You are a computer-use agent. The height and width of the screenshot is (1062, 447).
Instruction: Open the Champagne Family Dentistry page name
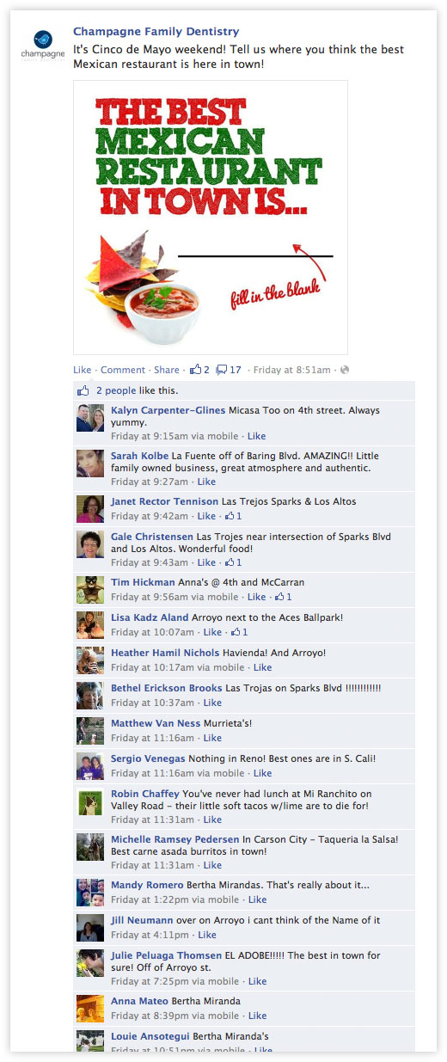(x=156, y=32)
